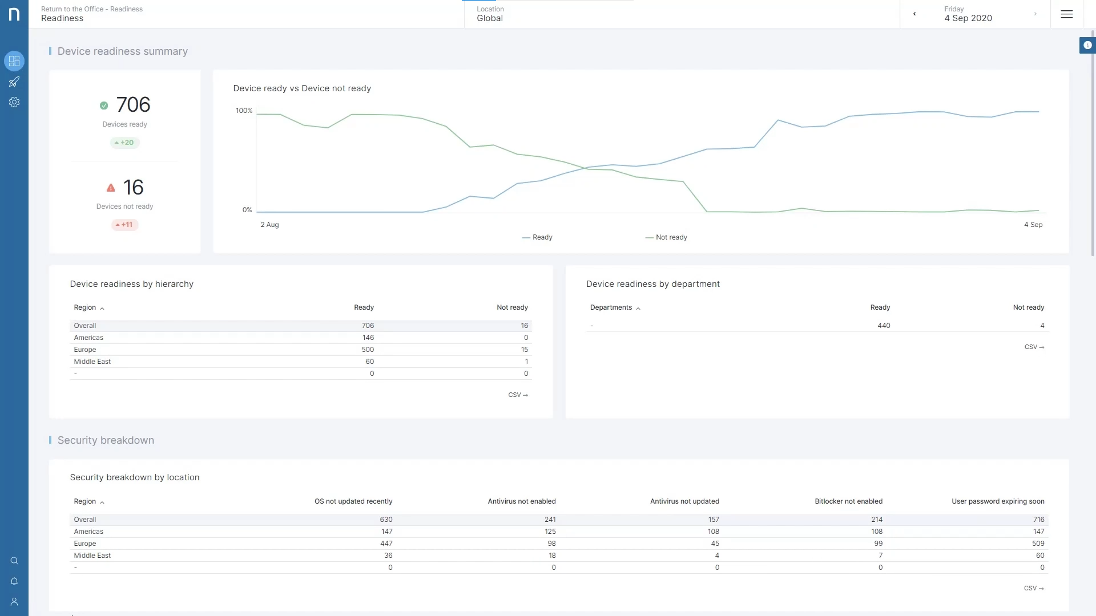Open the rocket launch icon in sidebar
1096x616 pixels.
point(14,82)
